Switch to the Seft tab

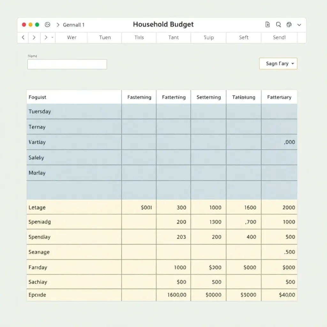[x=244, y=37]
